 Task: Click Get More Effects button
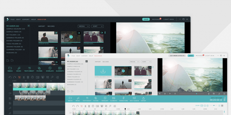[177, 56]
